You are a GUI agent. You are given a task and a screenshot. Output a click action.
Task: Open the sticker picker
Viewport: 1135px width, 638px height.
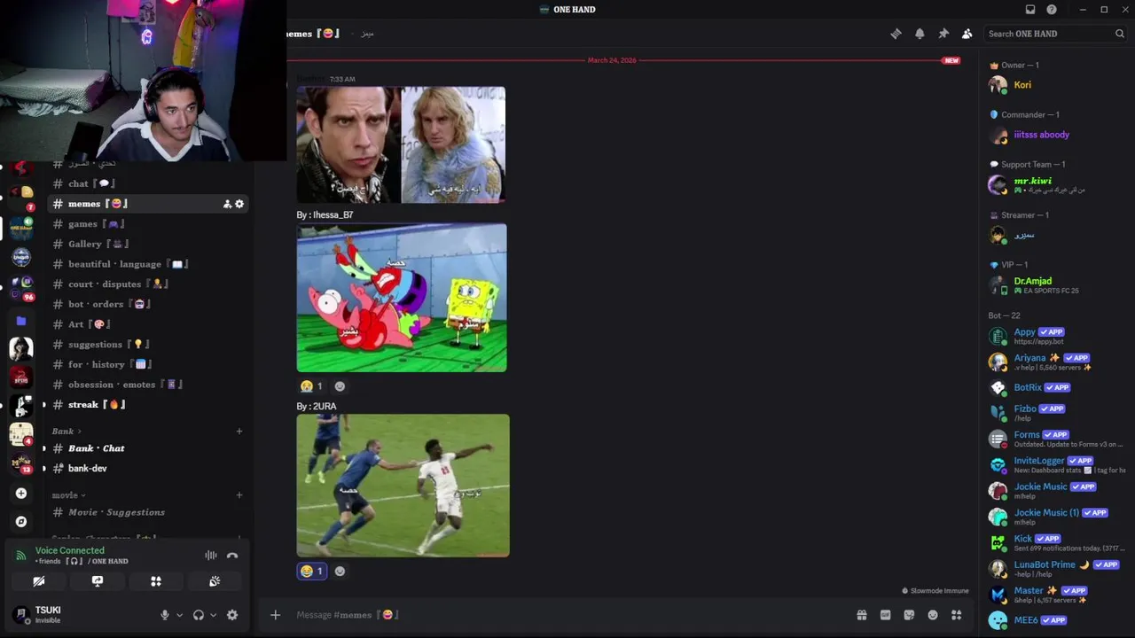(x=909, y=615)
